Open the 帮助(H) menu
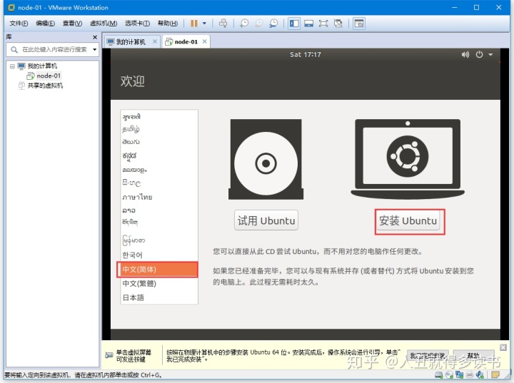Image resolution: width=514 pixels, height=383 pixels. 168,24
